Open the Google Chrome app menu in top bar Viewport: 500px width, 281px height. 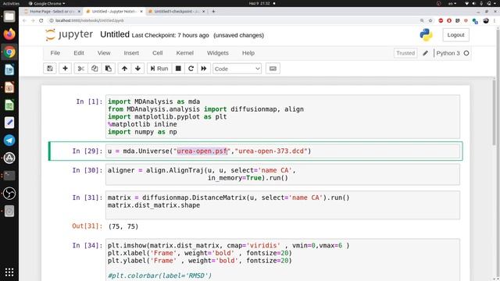pyautogui.click(x=47, y=3)
